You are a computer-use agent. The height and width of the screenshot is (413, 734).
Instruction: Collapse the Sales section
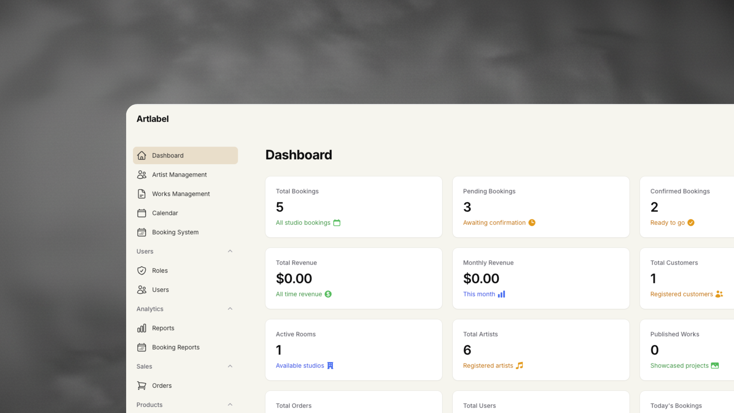(x=230, y=366)
